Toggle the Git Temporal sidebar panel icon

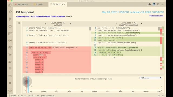(19, 23)
